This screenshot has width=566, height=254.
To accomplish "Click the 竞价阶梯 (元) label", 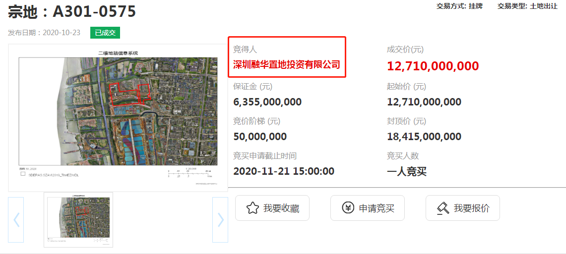I will pyautogui.click(x=256, y=121).
